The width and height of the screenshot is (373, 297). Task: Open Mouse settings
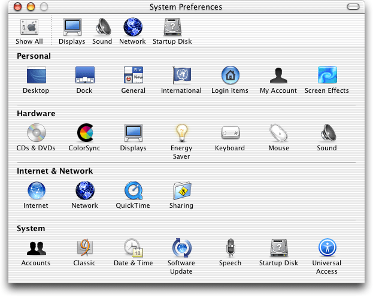pos(278,133)
